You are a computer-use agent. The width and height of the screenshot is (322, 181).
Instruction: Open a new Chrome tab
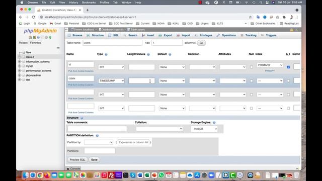tap(88, 10)
